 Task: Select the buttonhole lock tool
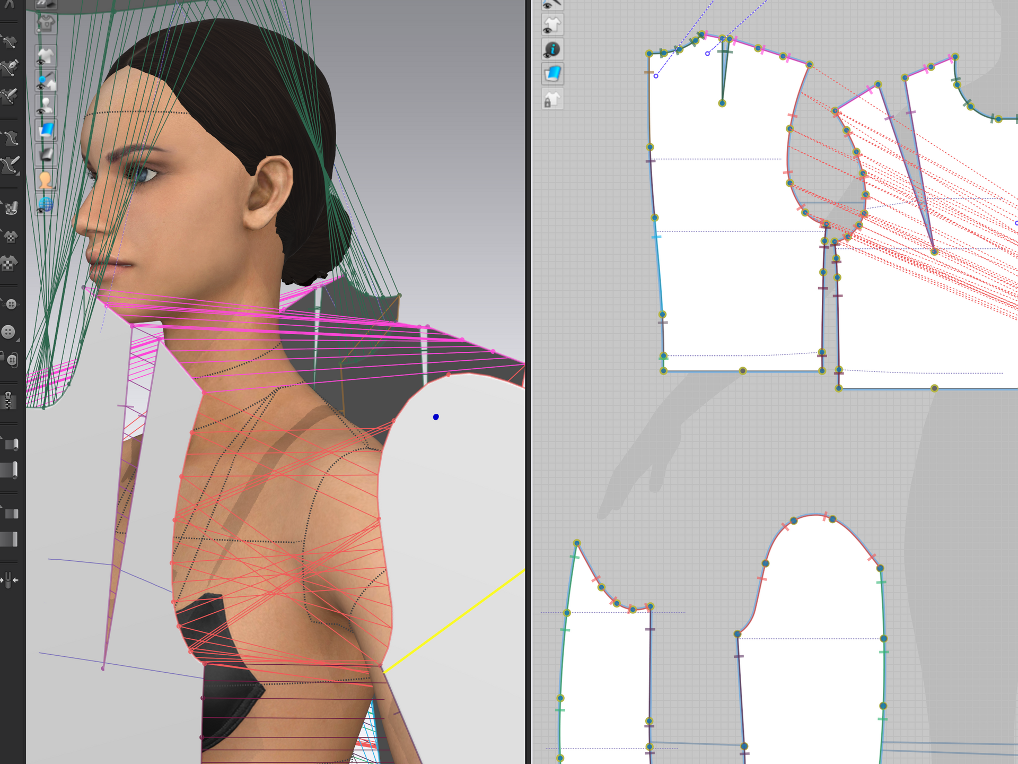[11, 360]
